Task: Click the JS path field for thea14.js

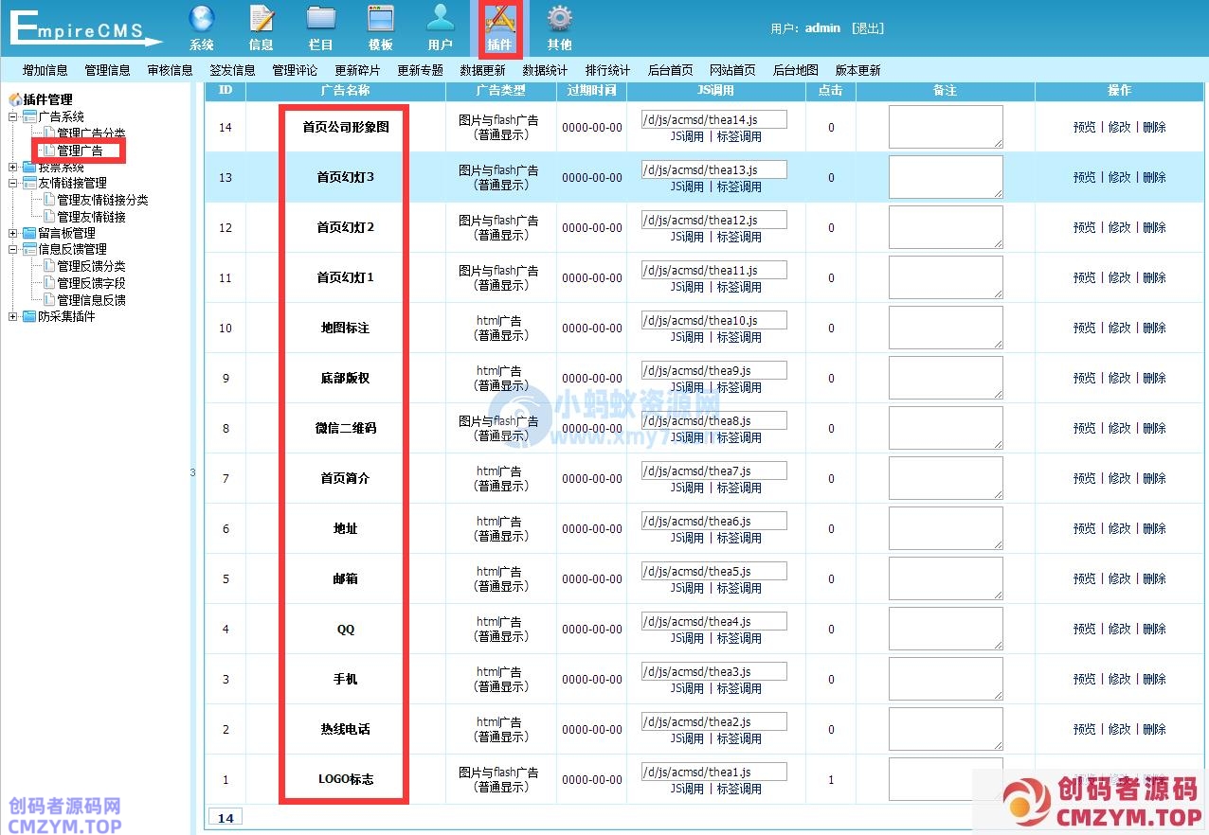Action: [713, 119]
